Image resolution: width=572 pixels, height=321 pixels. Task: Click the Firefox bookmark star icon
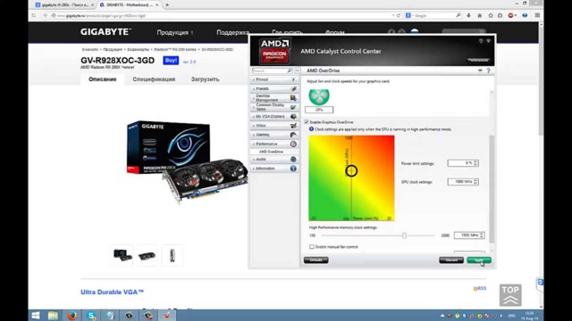(490, 15)
